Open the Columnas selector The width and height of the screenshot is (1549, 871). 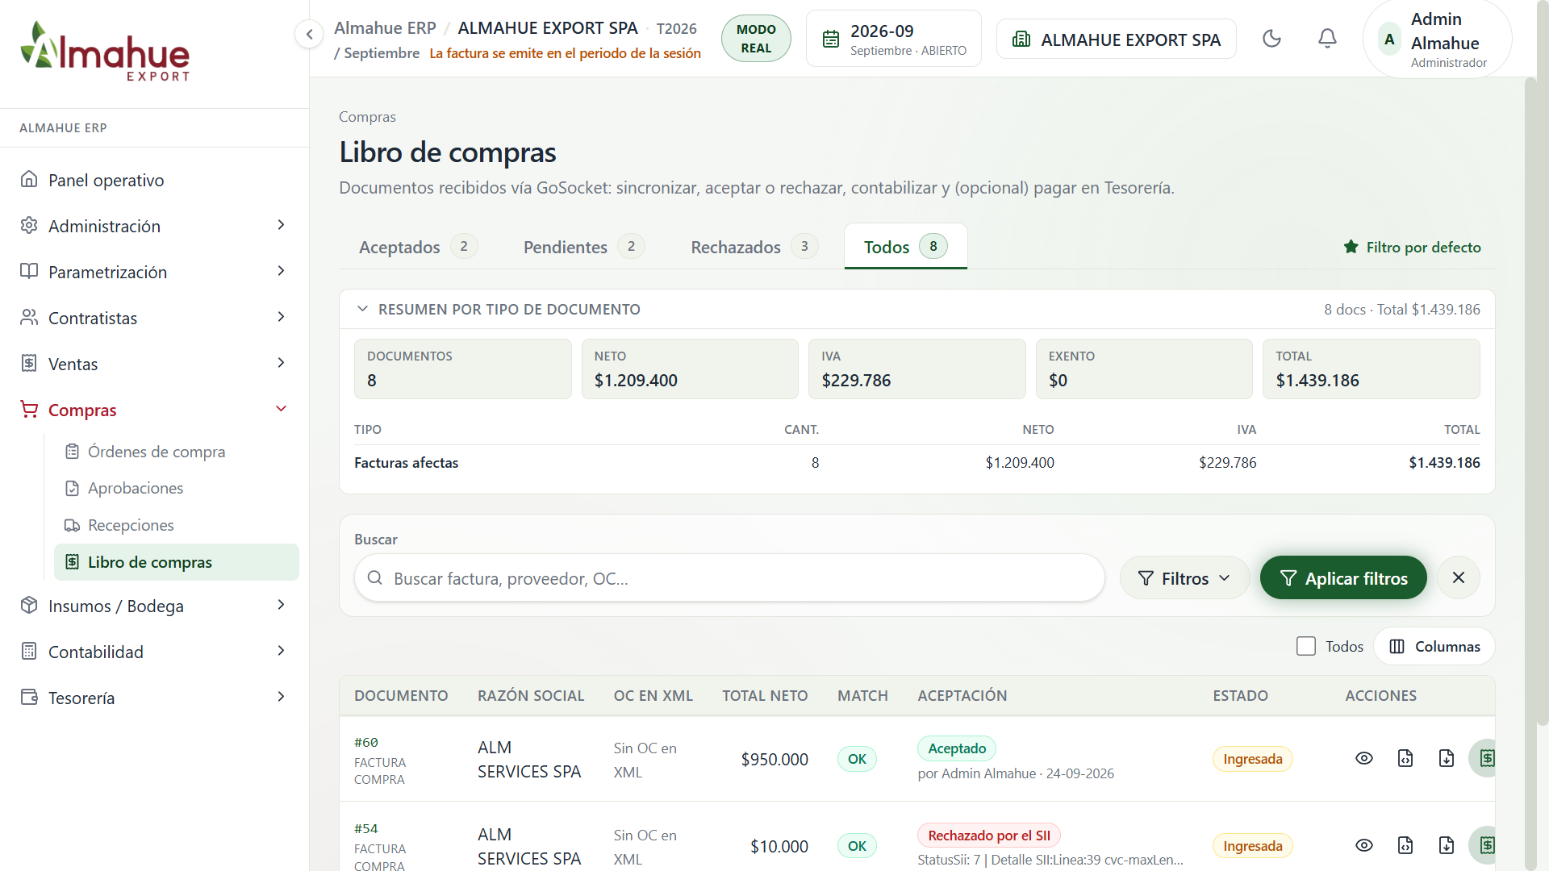1434,646
